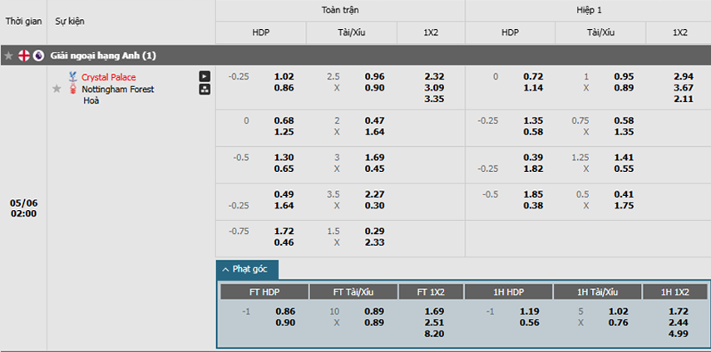
Task: Click the Premier League logo icon
Action: [x=38, y=56]
